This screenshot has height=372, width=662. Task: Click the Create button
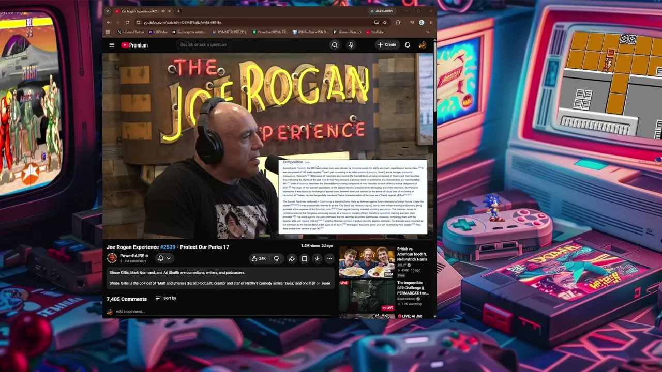tap(387, 45)
